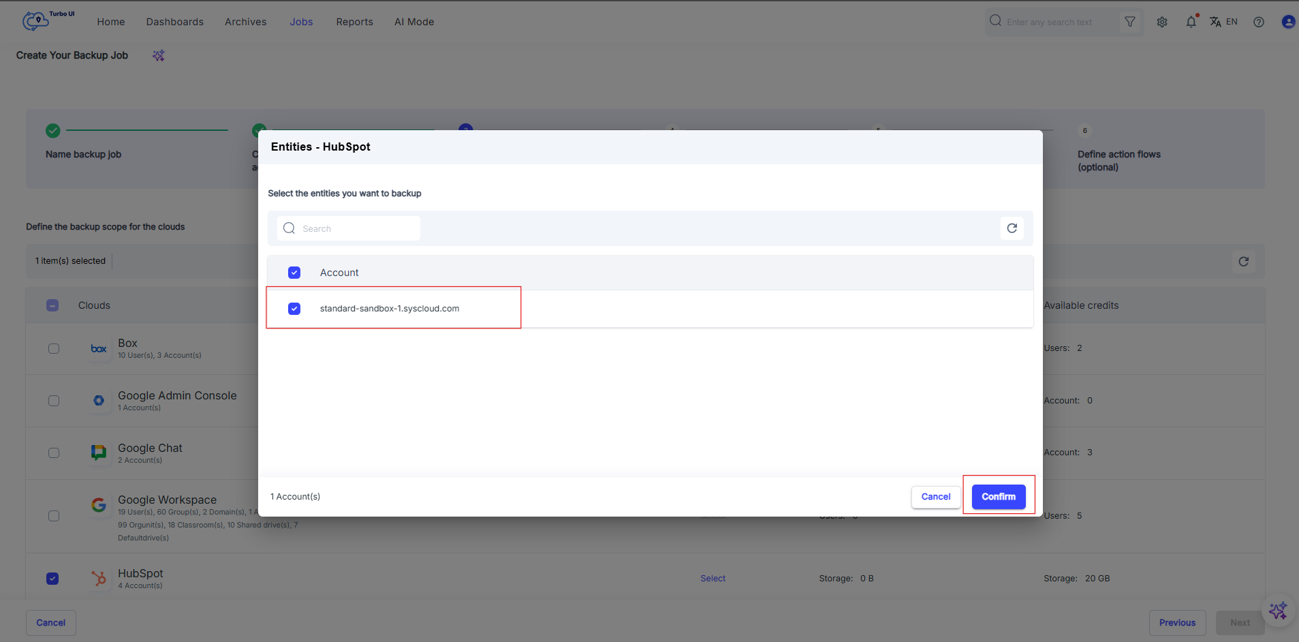This screenshot has width=1299, height=642.
Task: Go to the Home menu
Action: [111, 22]
